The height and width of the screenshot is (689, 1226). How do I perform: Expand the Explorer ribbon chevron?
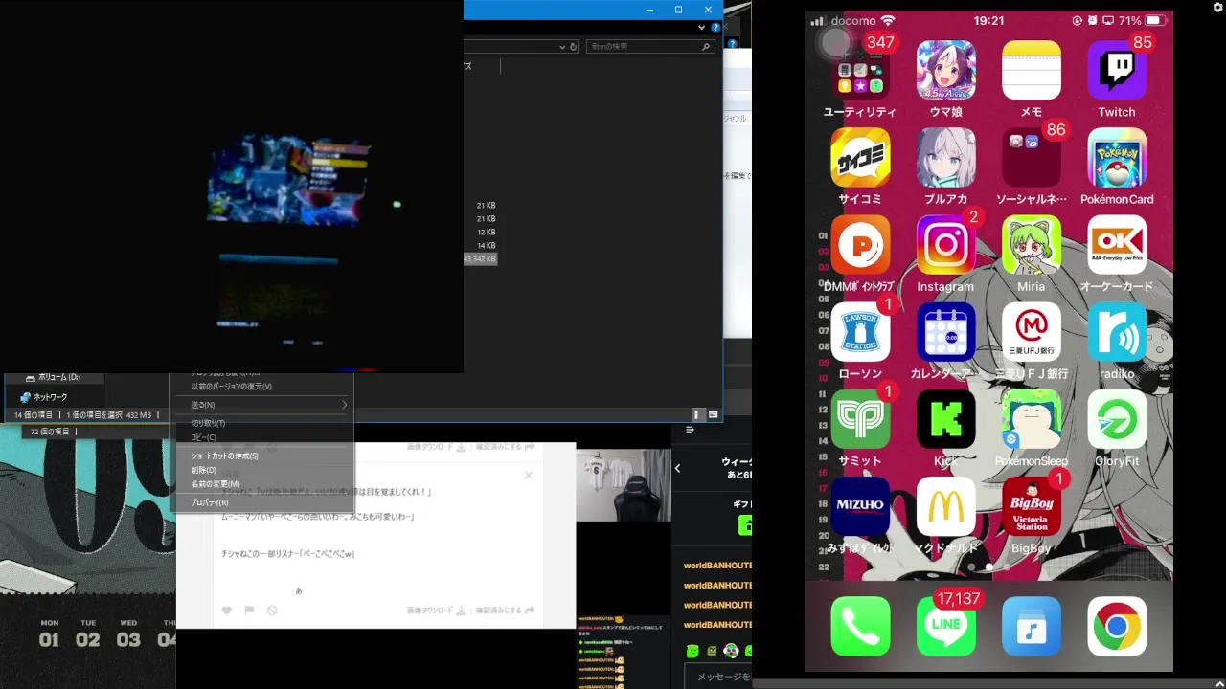(702, 28)
